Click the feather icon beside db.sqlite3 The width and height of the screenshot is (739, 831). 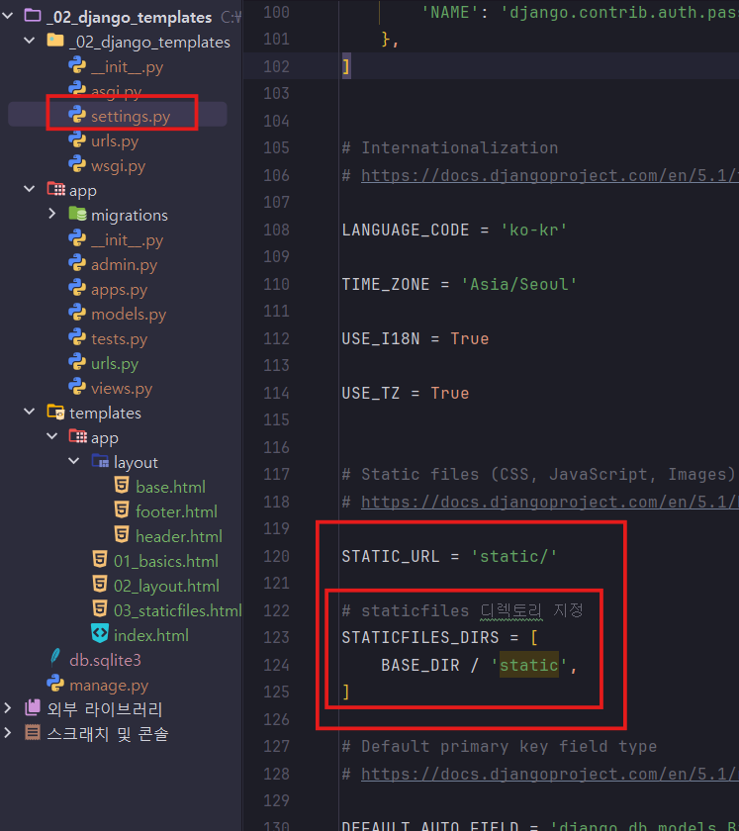(55, 658)
